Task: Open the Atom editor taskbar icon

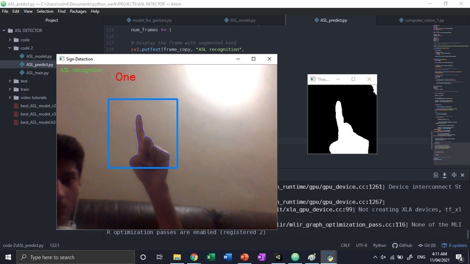Action: point(295,257)
